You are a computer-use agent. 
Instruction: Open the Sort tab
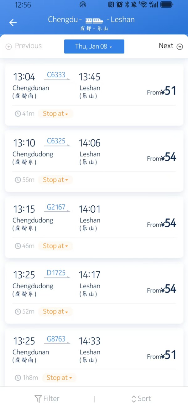point(141,399)
